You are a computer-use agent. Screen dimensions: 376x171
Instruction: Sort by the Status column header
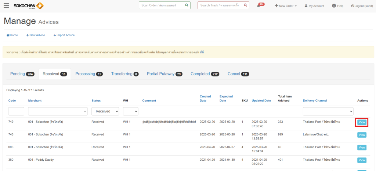(96, 101)
